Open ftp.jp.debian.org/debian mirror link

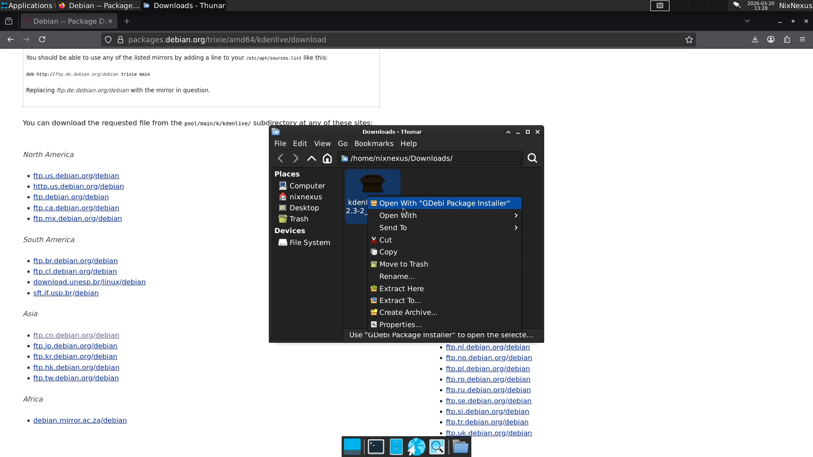(75, 346)
